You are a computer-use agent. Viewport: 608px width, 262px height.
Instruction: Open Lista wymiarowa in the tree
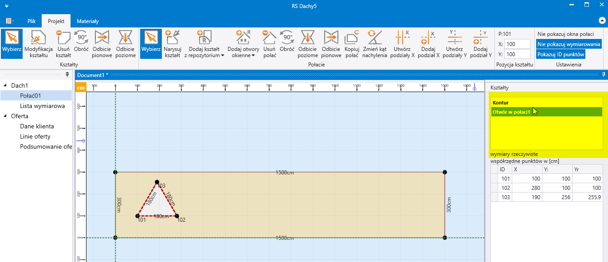click(x=42, y=106)
